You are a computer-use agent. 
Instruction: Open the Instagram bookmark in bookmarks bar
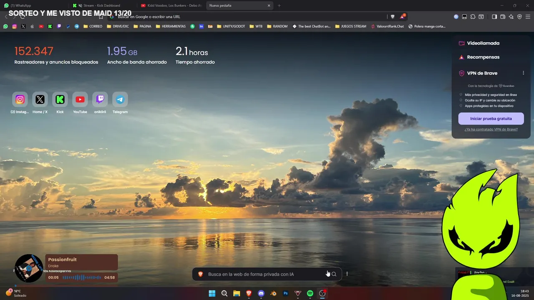click(14, 26)
